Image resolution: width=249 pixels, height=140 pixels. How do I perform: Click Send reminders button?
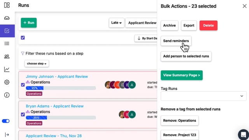click(176, 41)
